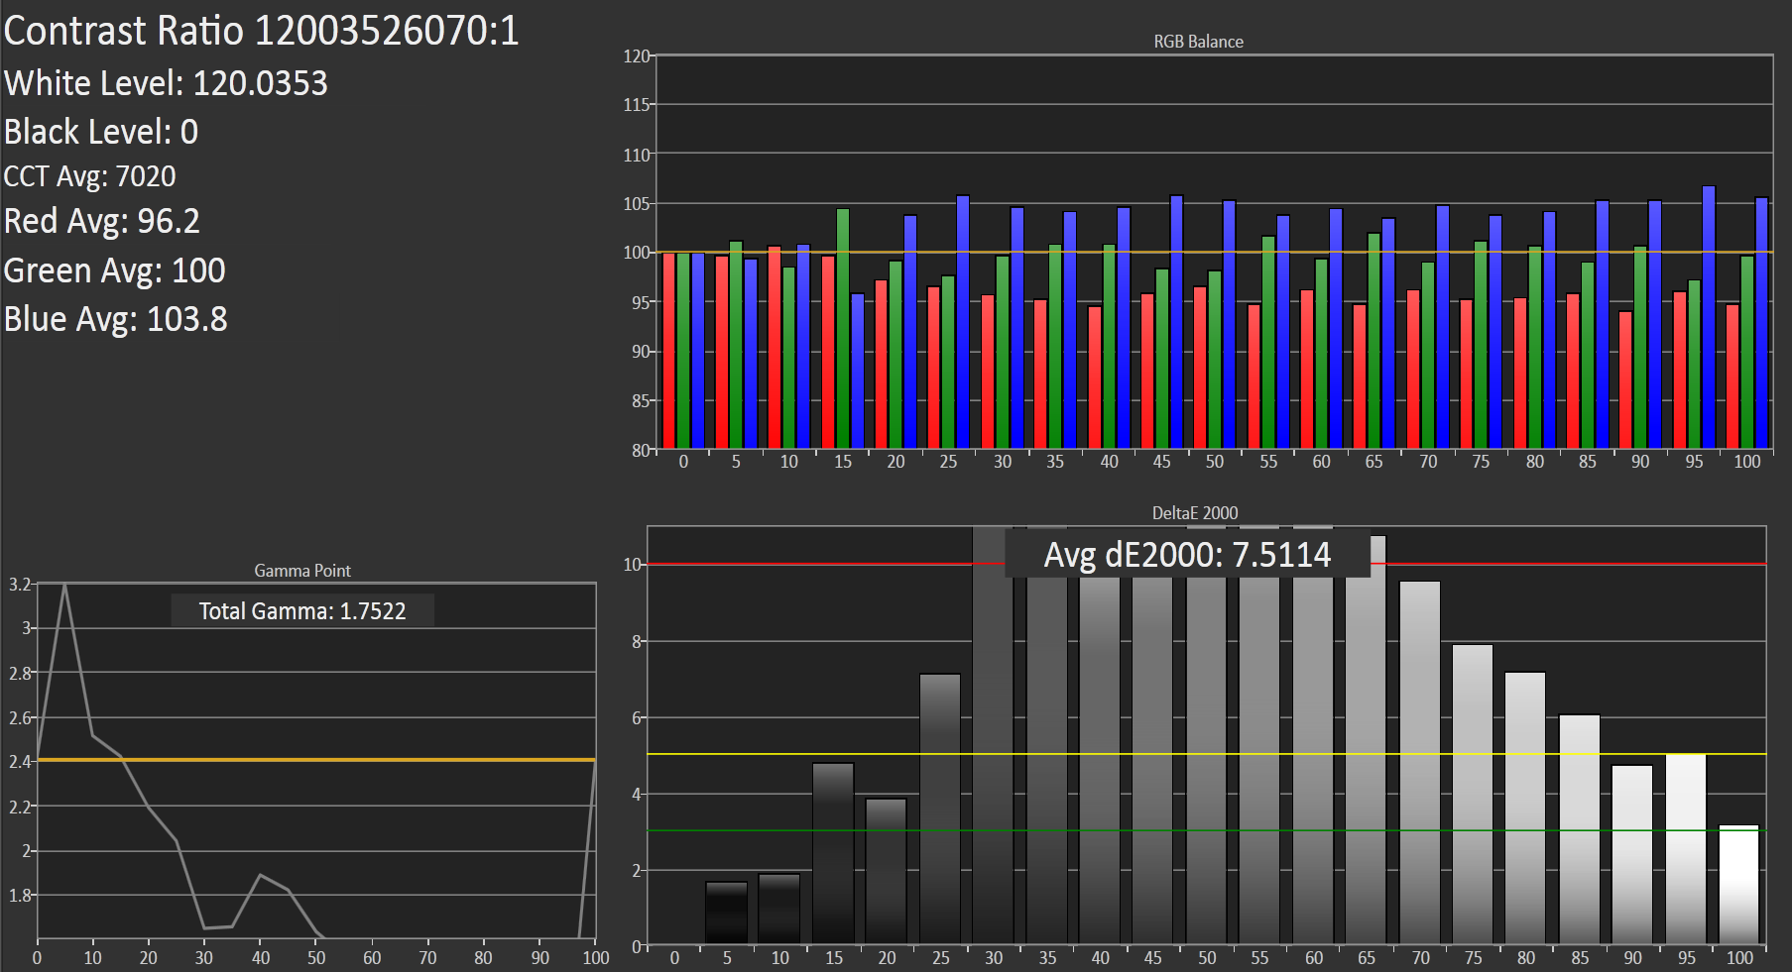Click the DeltaE 2000 bar at 95
The height and width of the screenshot is (972, 1792).
[1686, 849]
